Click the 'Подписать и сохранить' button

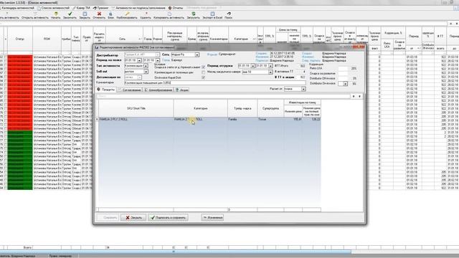(168, 218)
